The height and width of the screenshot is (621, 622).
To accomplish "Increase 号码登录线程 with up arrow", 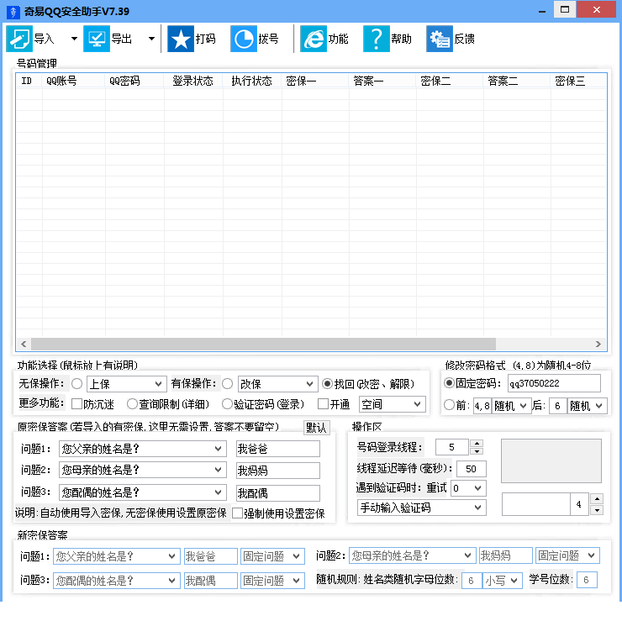I will click(x=477, y=444).
